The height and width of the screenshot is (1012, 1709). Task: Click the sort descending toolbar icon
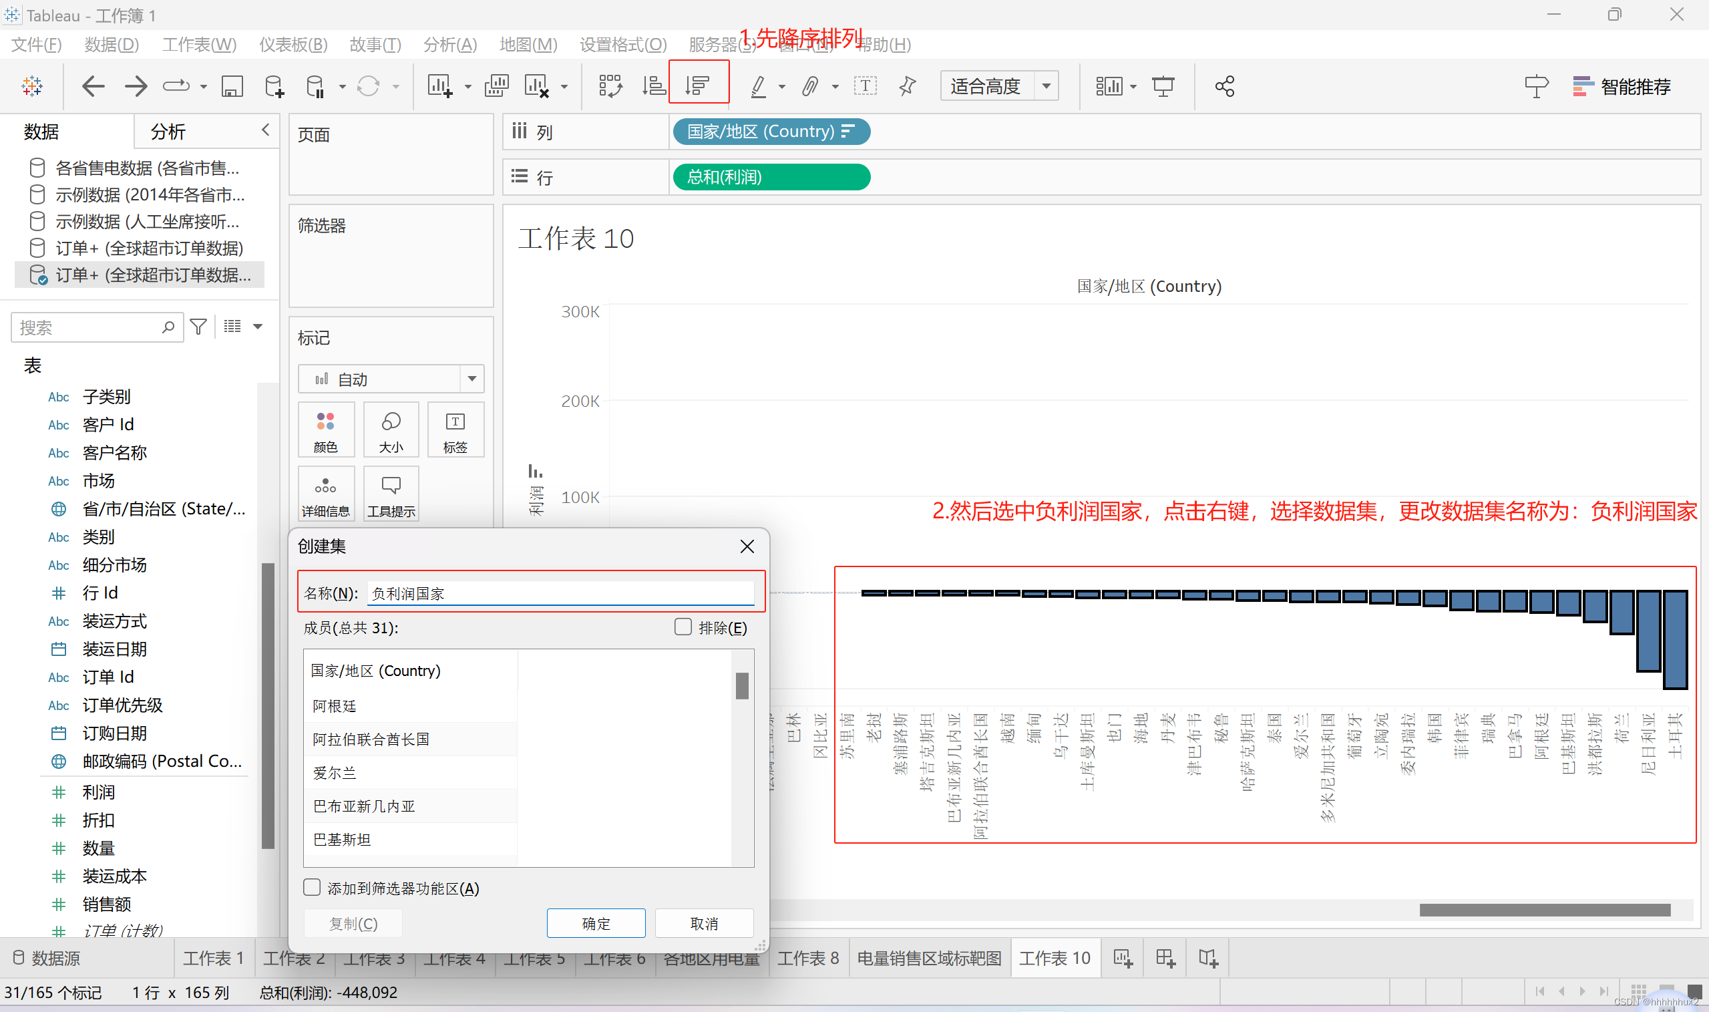(x=698, y=86)
